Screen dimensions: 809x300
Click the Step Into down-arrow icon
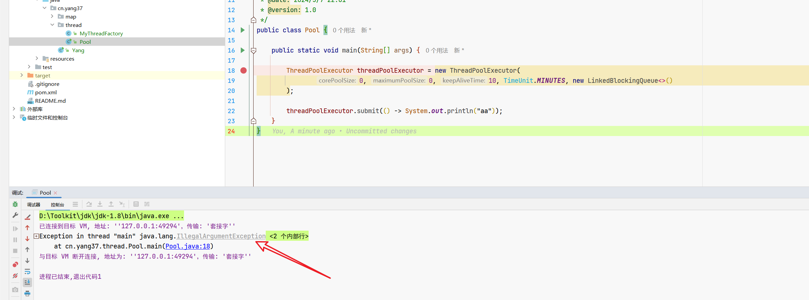pos(100,204)
